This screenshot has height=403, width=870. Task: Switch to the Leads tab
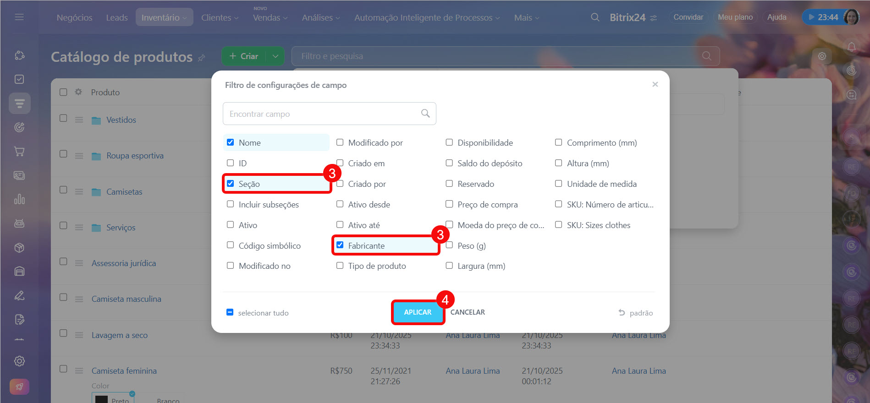(116, 17)
